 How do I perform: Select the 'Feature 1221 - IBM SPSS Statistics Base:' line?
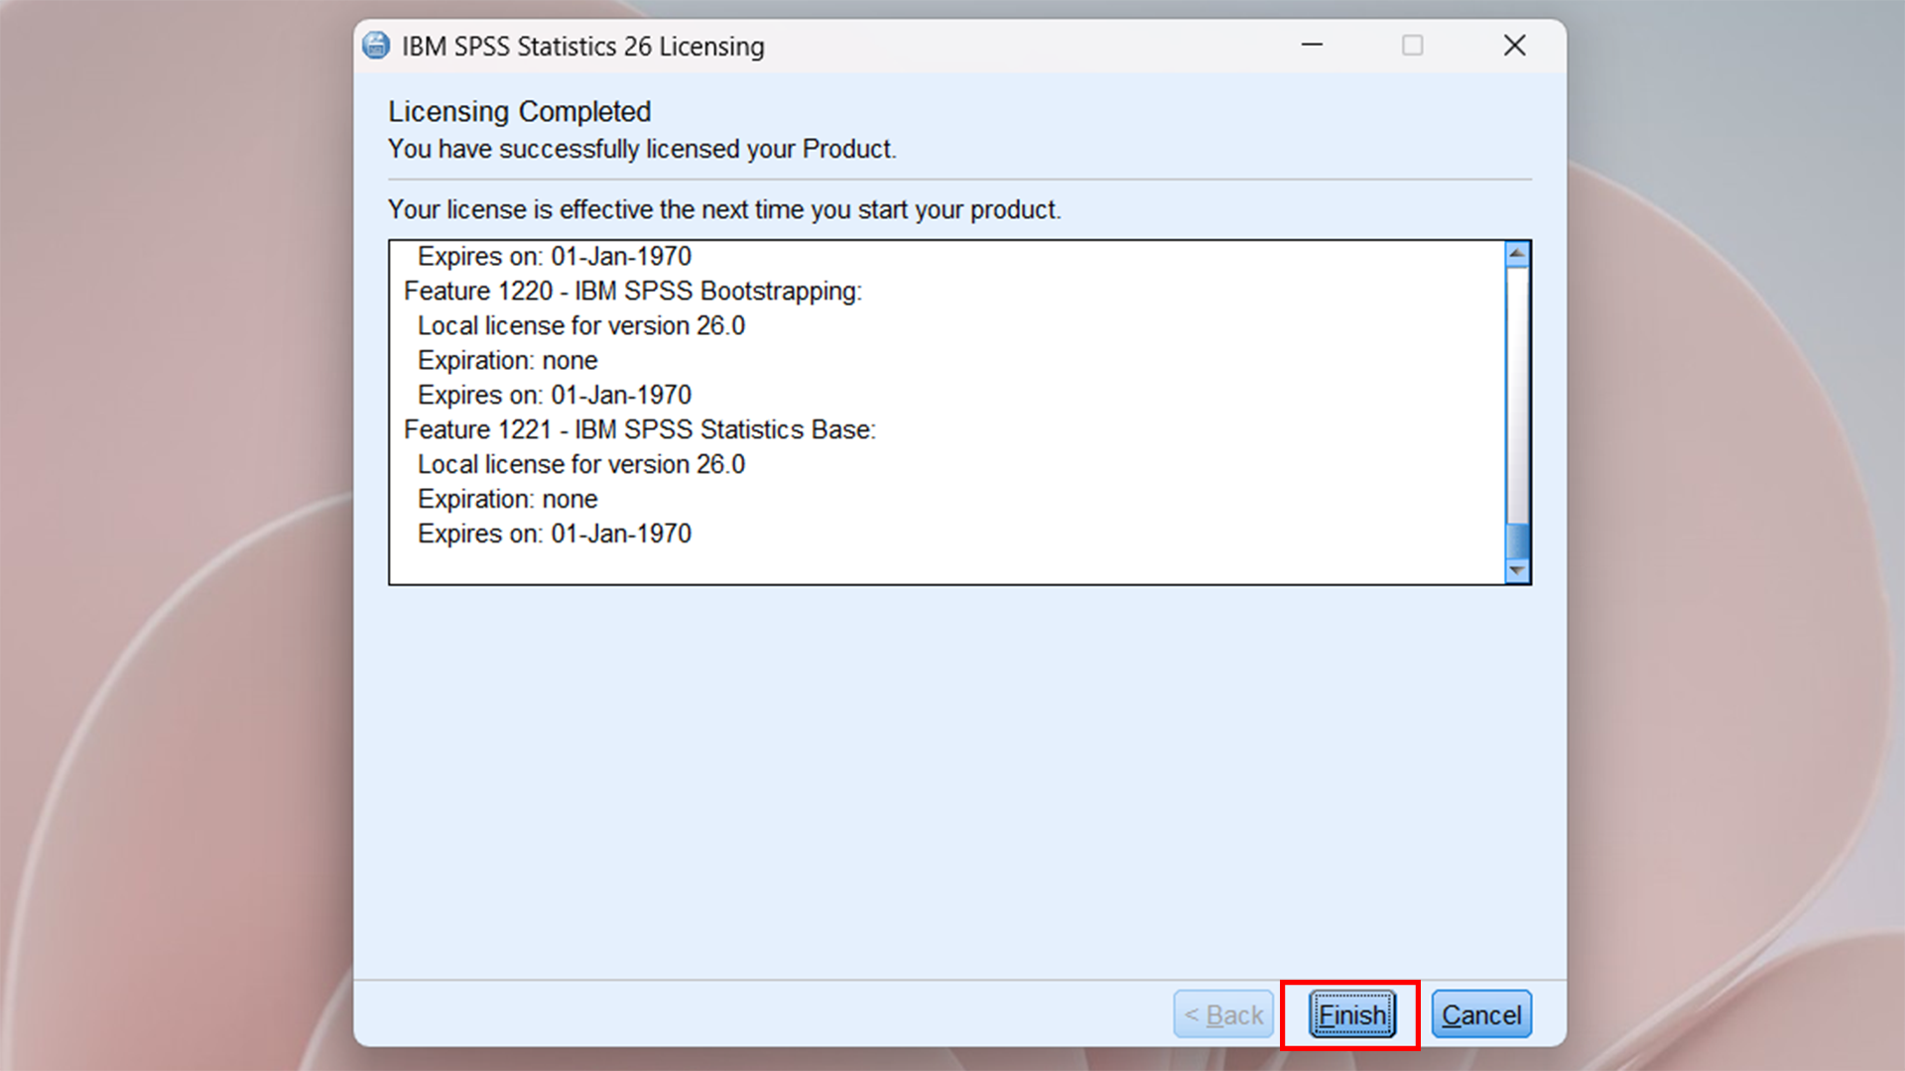pos(640,430)
